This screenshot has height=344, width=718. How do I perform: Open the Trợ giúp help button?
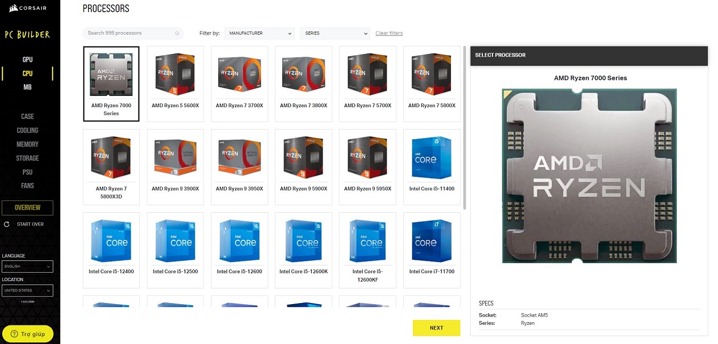point(28,334)
